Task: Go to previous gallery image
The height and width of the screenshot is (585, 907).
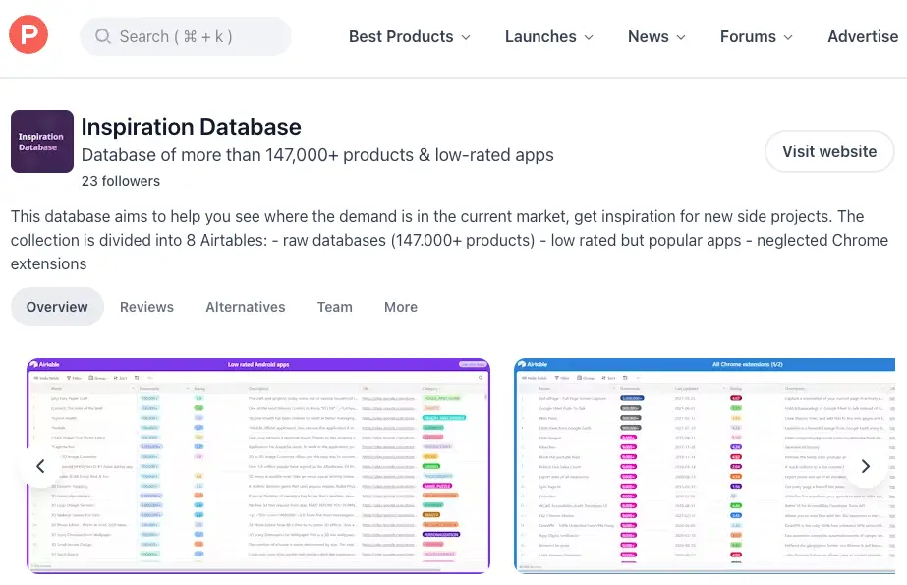Action: pos(40,466)
